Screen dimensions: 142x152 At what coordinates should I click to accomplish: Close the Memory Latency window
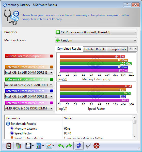135,5
